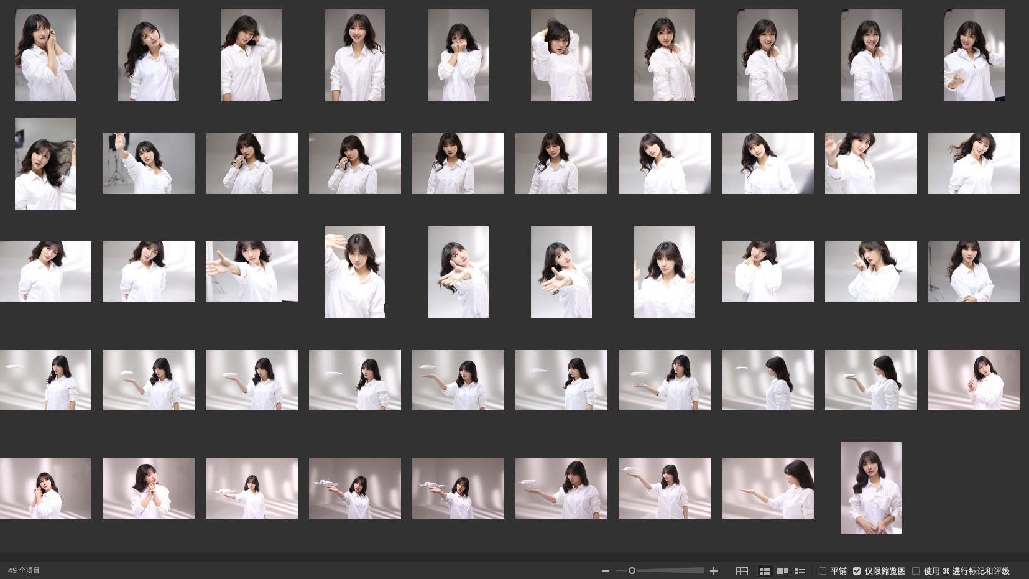
Task: Click the minus icon to shrink thumbnails
Action: click(605, 571)
